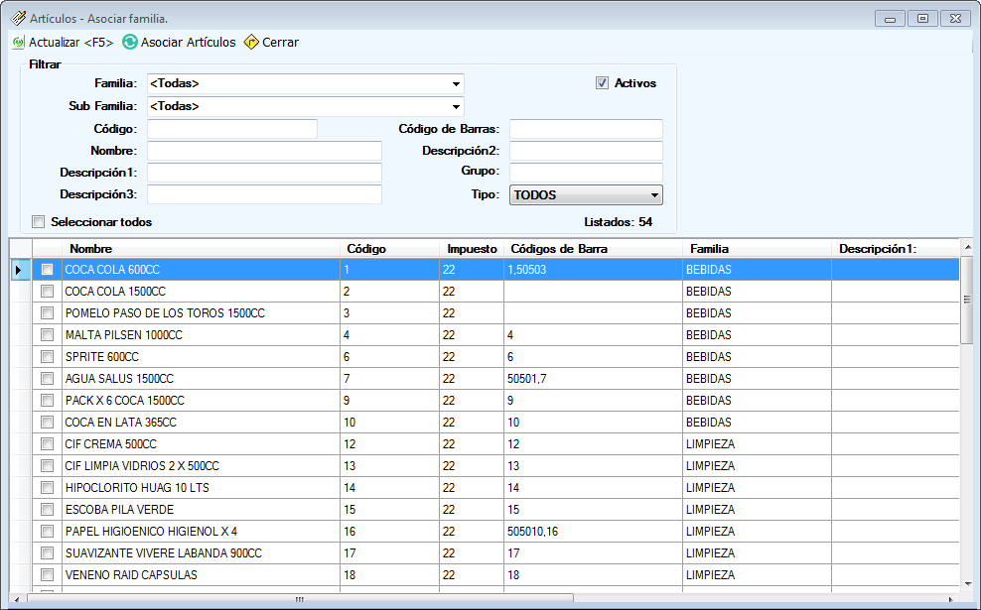Tick checkbox for MALTA PILSEN 1000CC
This screenshot has height=610, width=981.
[x=47, y=335]
